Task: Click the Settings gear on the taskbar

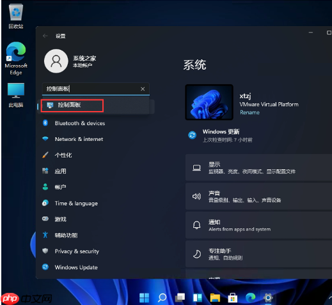Action: tap(268, 297)
